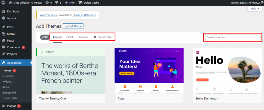Click the Upload Theme button
264x110 pixels.
pos(73,26)
